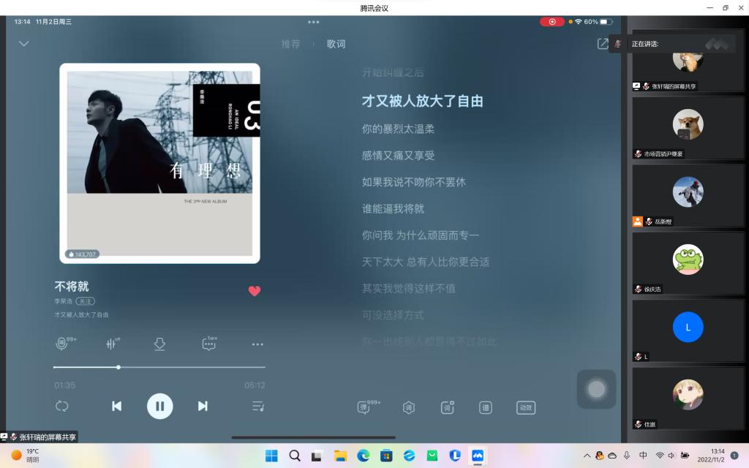This screenshot has width=749, height=468.
Task: Open the volume control in the system tray
Action: click(x=671, y=456)
